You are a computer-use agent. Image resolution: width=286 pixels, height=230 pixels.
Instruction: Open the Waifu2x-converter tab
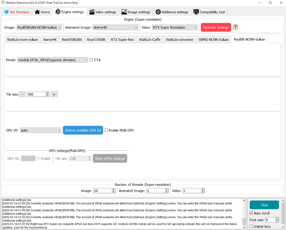(x=180, y=40)
